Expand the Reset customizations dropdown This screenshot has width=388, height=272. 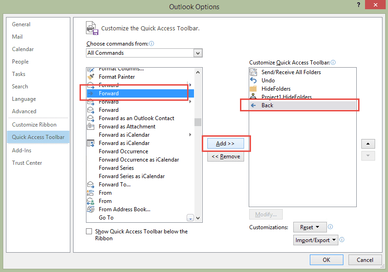(309, 227)
